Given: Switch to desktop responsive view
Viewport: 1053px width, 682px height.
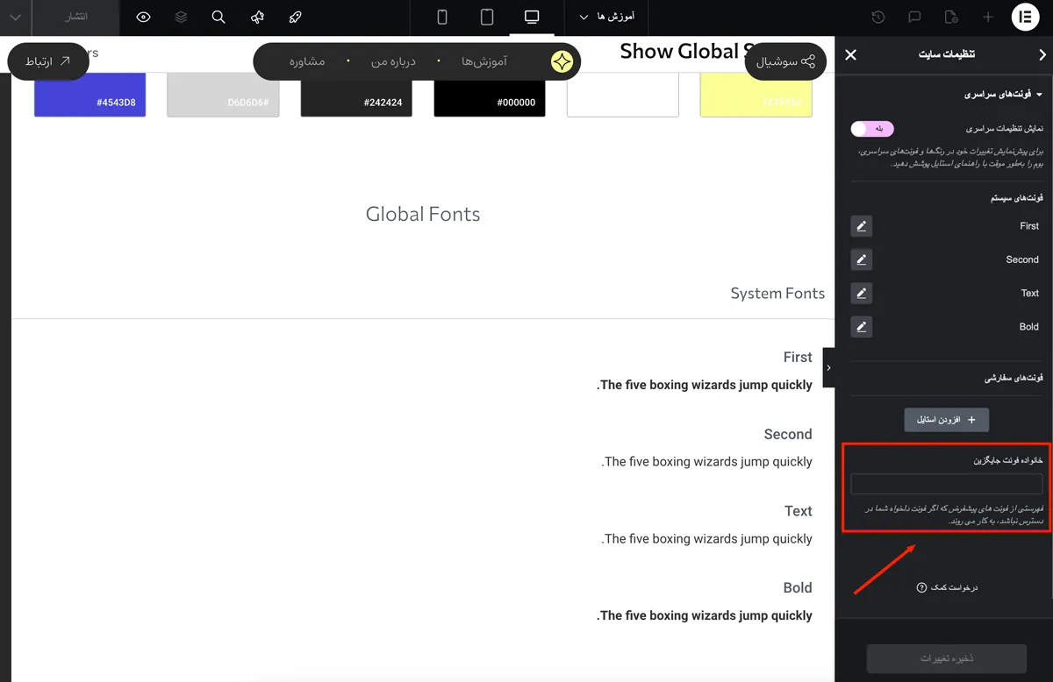Looking at the screenshot, I should pyautogui.click(x=531, y=18).
